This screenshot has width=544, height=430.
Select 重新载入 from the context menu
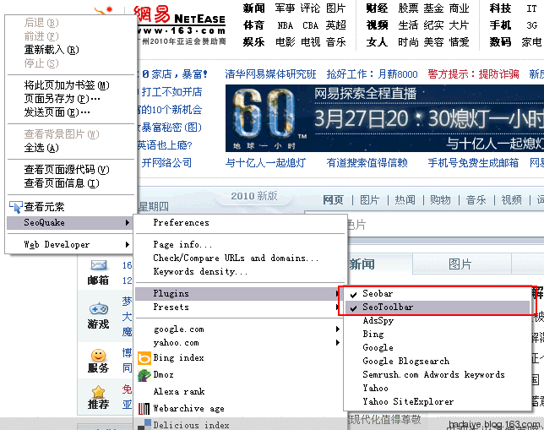pos(52,49)
